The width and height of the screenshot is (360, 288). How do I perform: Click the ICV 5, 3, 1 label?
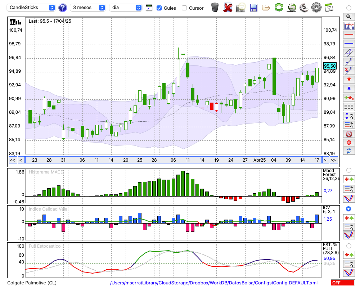pos(329,210)
